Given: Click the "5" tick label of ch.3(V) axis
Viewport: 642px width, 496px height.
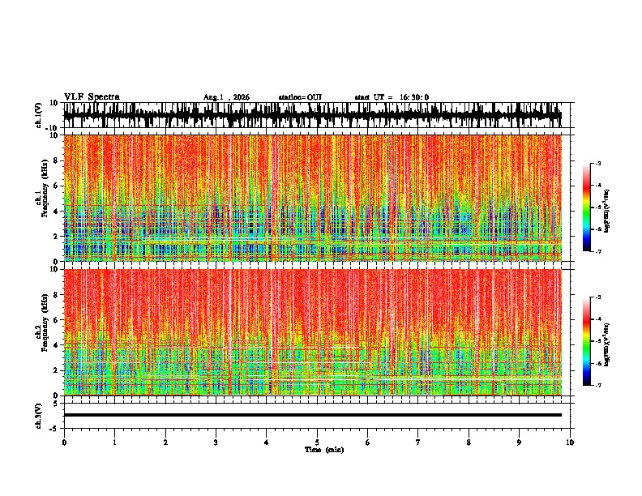Looking at the screenshot, I should [56, 404].
